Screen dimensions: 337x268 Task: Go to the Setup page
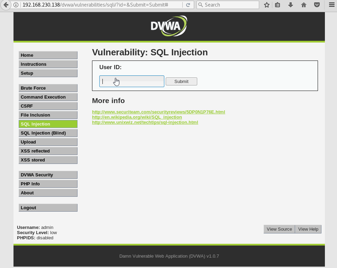point(48,73)
